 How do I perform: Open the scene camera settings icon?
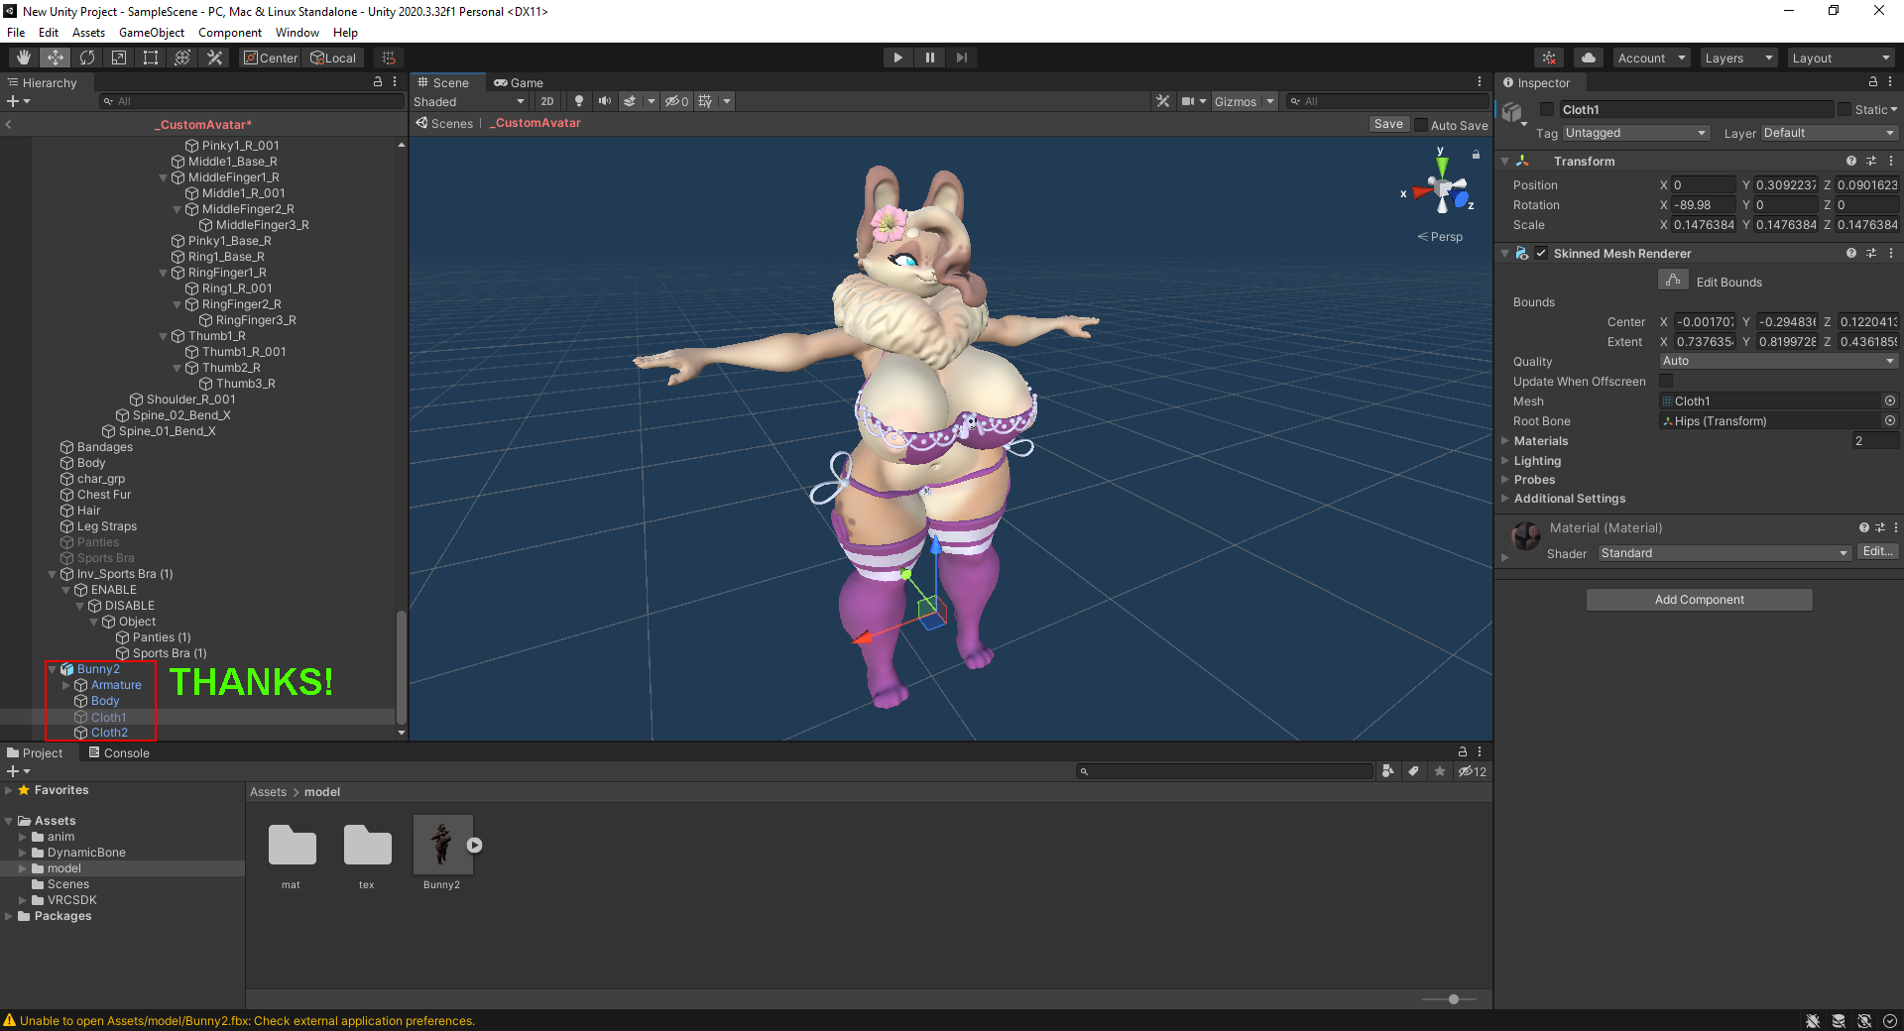(x=1188, y=101)
